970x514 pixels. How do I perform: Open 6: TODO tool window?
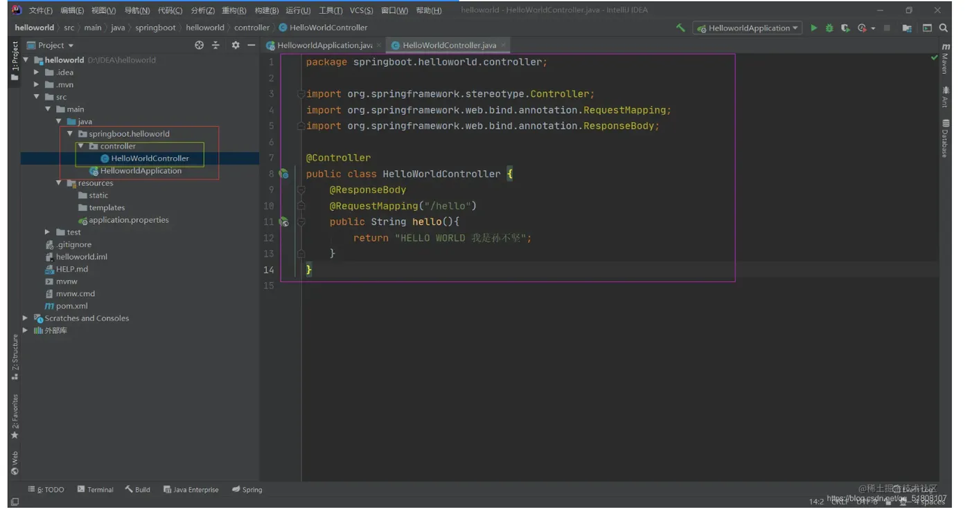click(46, 490)
